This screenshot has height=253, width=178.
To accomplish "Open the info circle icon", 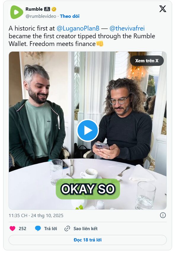I will (163, 215).
